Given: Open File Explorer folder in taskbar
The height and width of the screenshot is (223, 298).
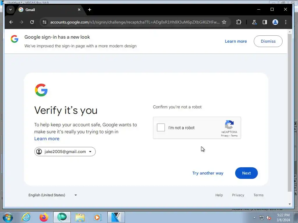Looking at the screenshot, I should click(x=80, y=217).
